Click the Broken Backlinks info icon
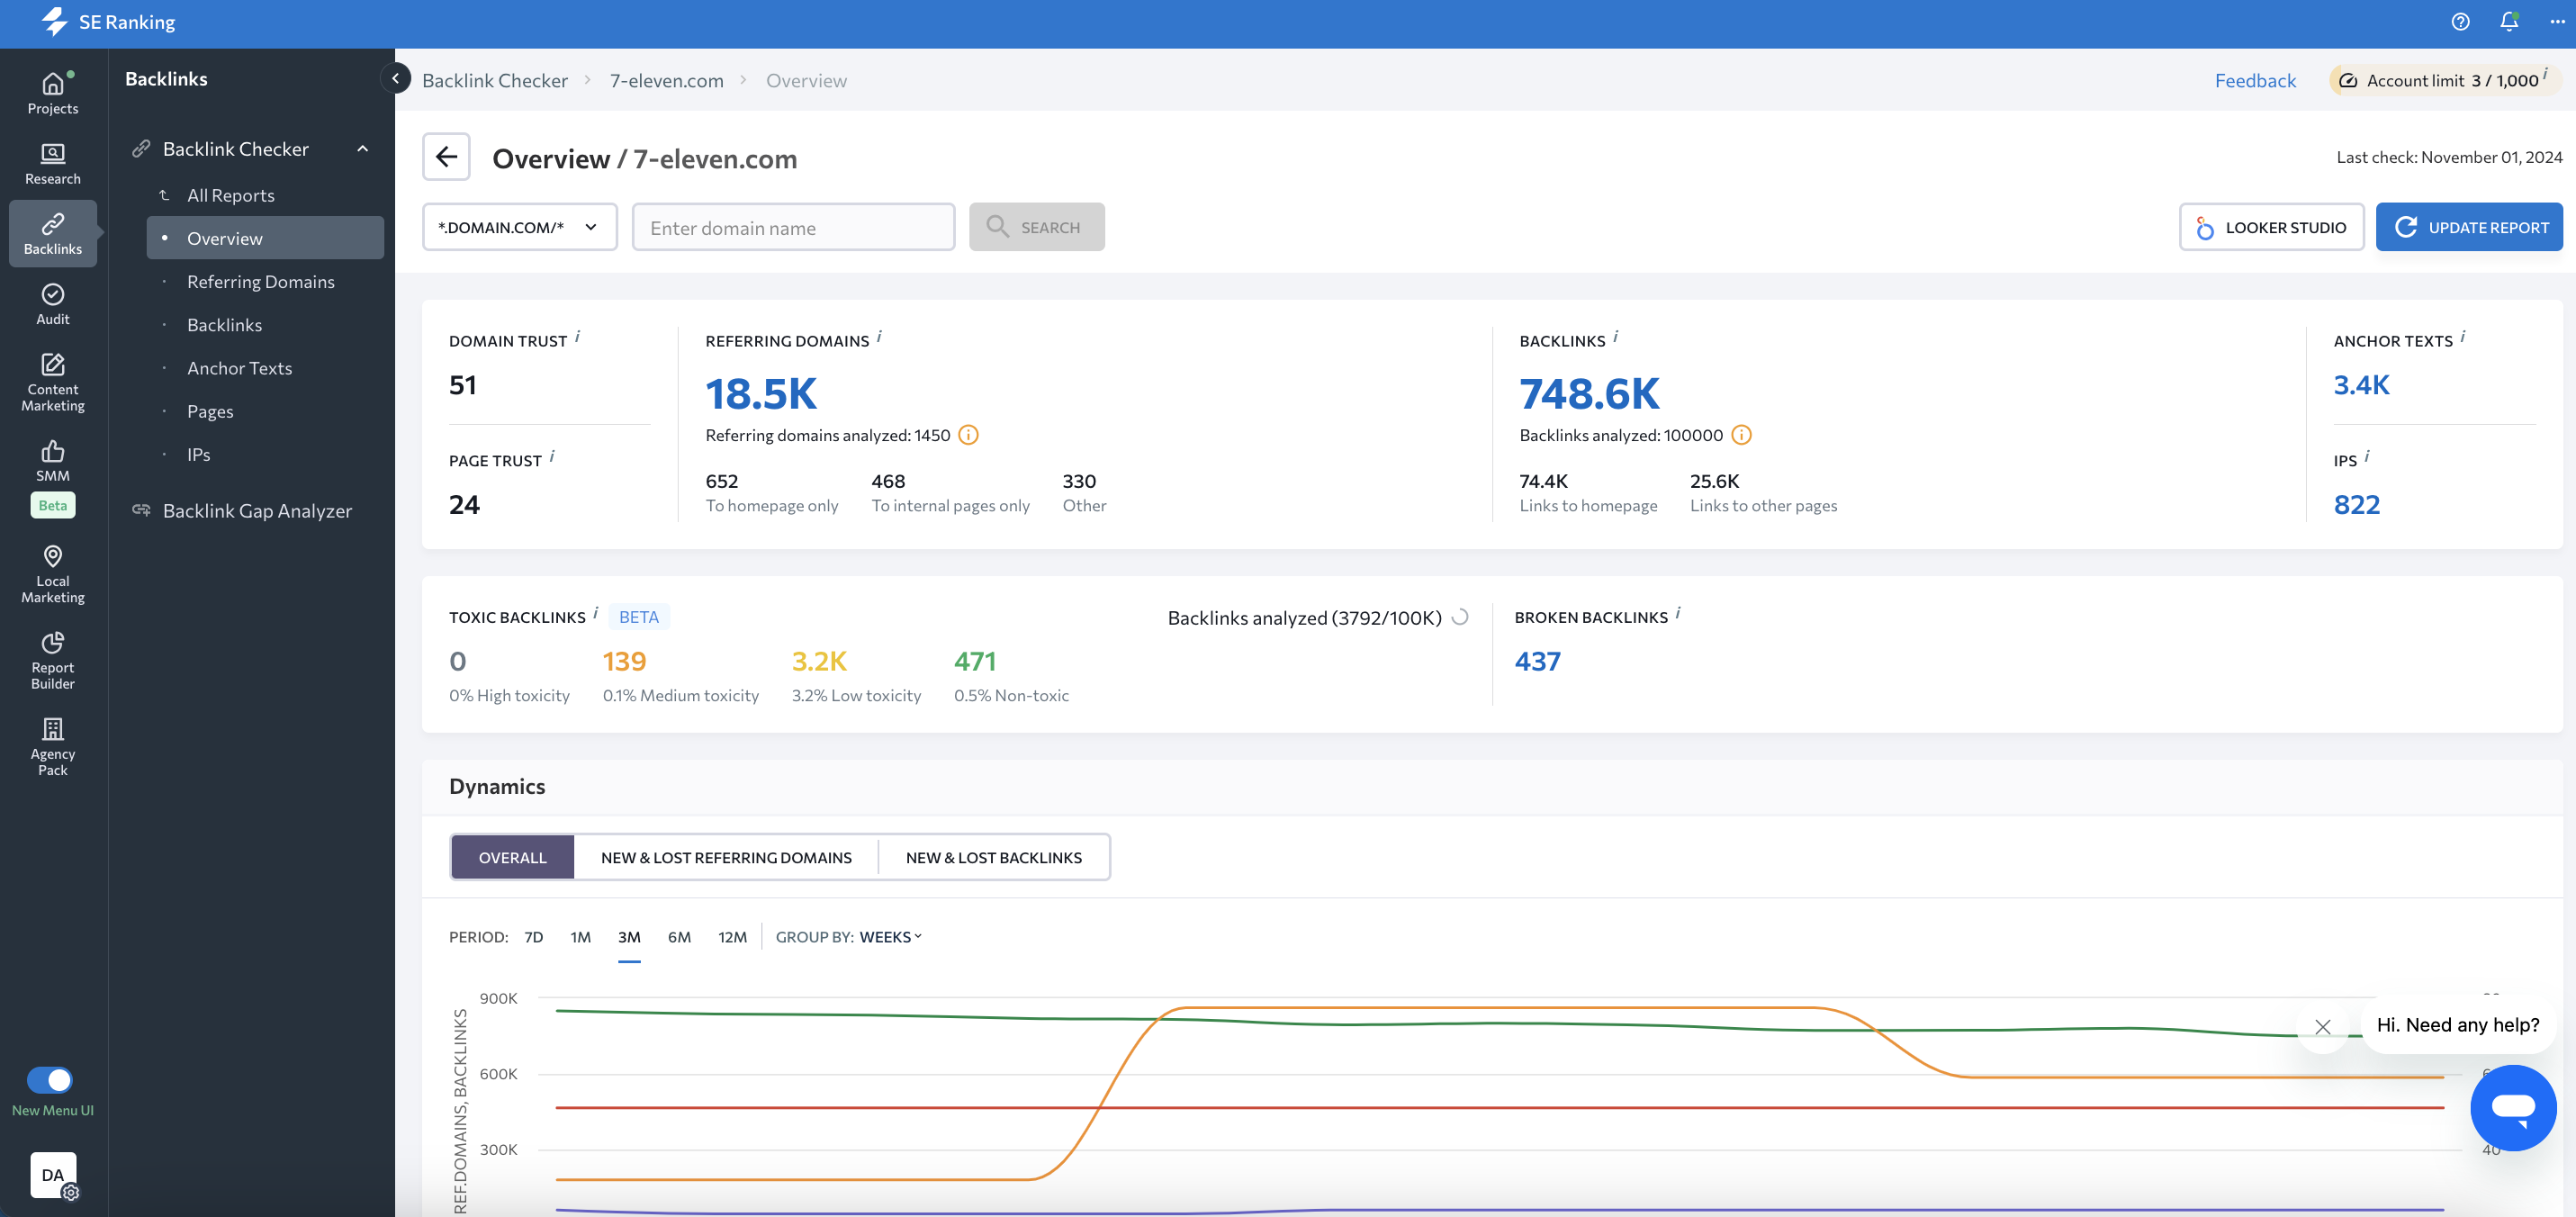Viewport: 2576px width, 1217px height. tap(1678, 613)
